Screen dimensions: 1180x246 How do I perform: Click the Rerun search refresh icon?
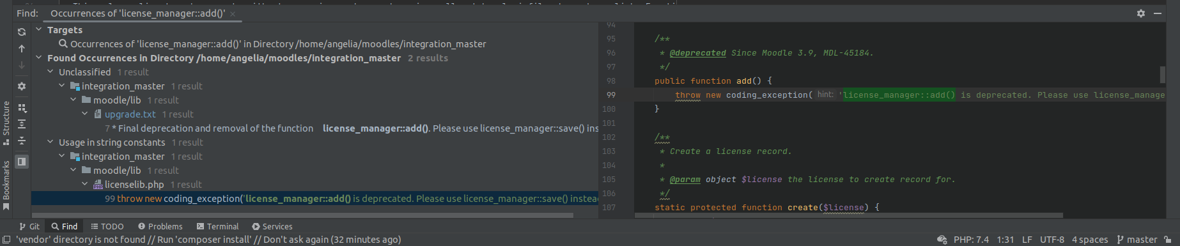pyautogui.click(x=22, y=31)
